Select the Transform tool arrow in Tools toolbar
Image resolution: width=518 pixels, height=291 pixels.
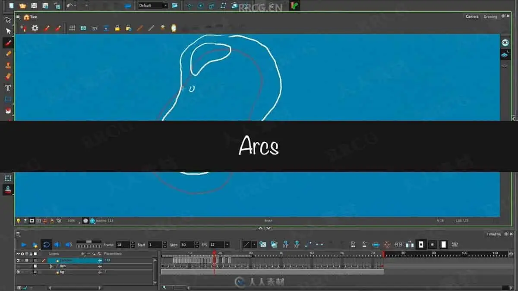pyautogui.click(x=8, y=19)
